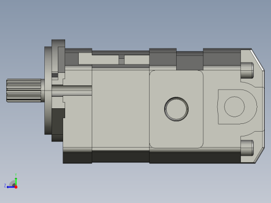Select the upper bolt head on the end cover
This screenshot has height=203, width=271.
tap(247, 70)
